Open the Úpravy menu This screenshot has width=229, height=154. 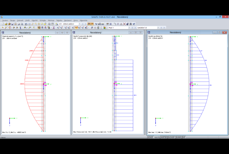[x=13, y=20]
